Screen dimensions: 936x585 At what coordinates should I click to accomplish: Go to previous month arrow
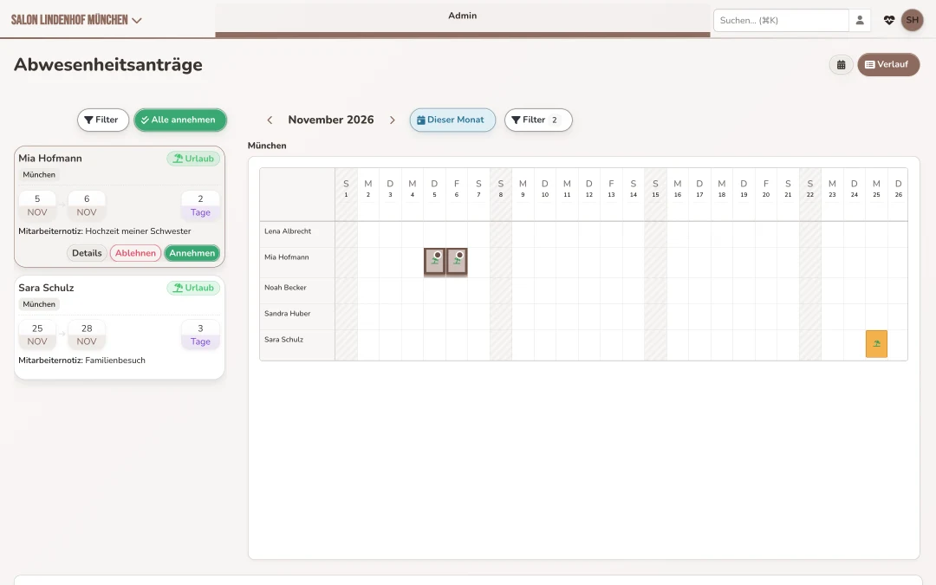270,120
